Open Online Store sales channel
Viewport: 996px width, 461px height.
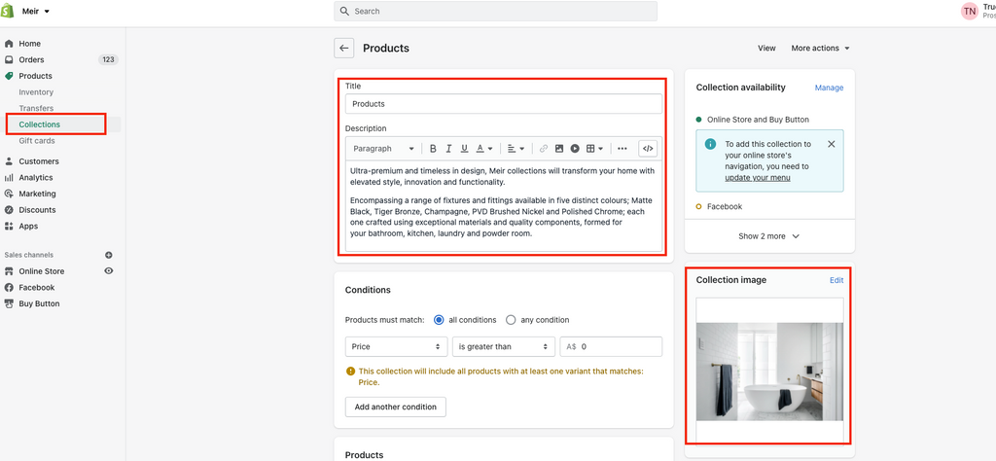click(41, 271)
